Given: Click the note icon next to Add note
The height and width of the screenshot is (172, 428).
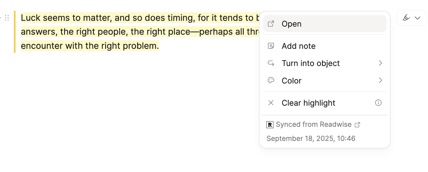Looking at the screenshot, I should coord(271,46).
